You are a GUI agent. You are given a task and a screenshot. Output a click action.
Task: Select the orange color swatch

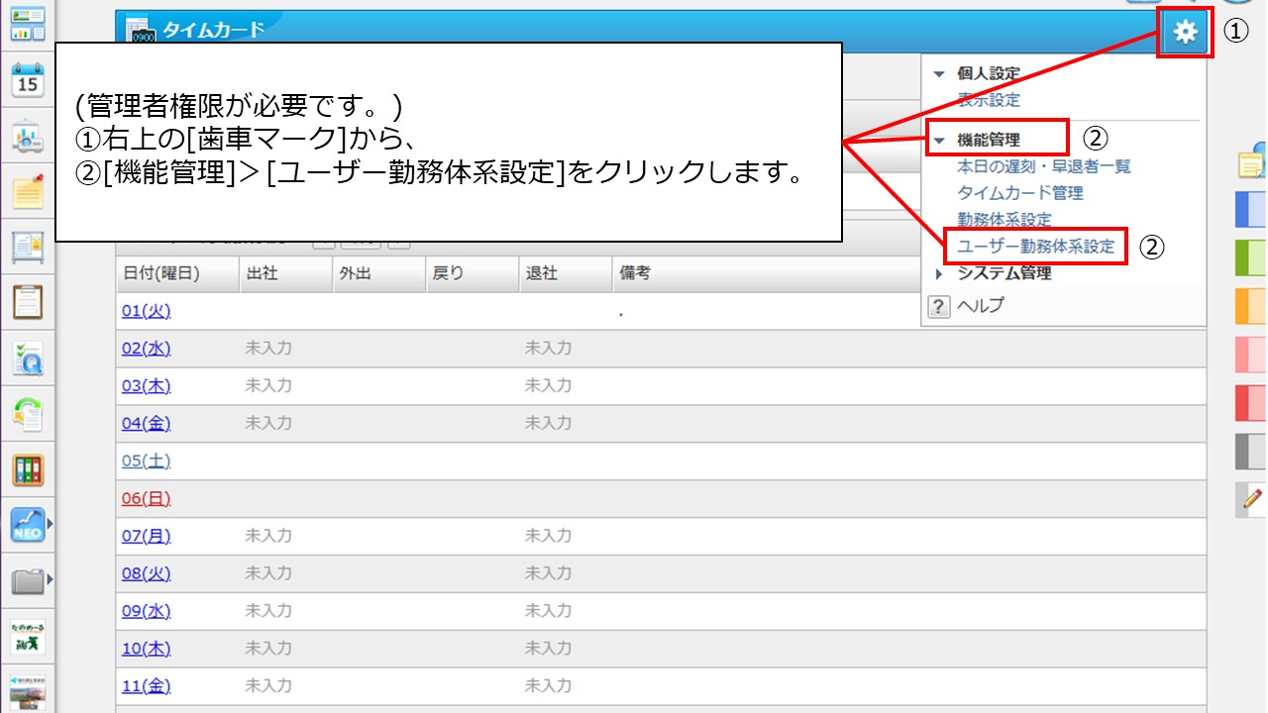coord(1250,306)
